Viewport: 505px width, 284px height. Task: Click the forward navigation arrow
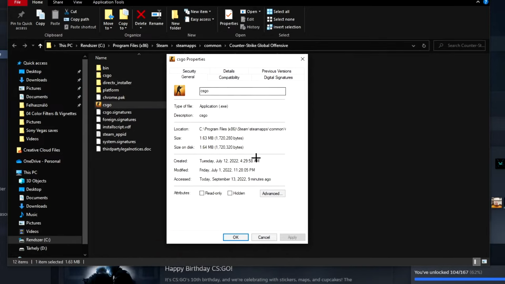pos(25,45)
